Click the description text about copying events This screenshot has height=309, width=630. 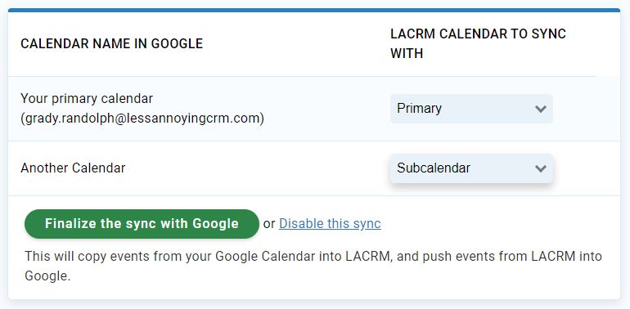313,266
